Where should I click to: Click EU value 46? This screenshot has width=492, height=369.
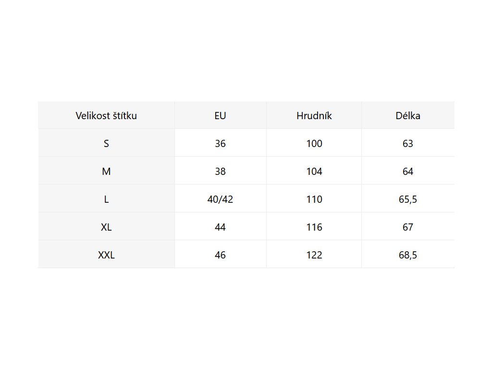click(x=220, y=255)
